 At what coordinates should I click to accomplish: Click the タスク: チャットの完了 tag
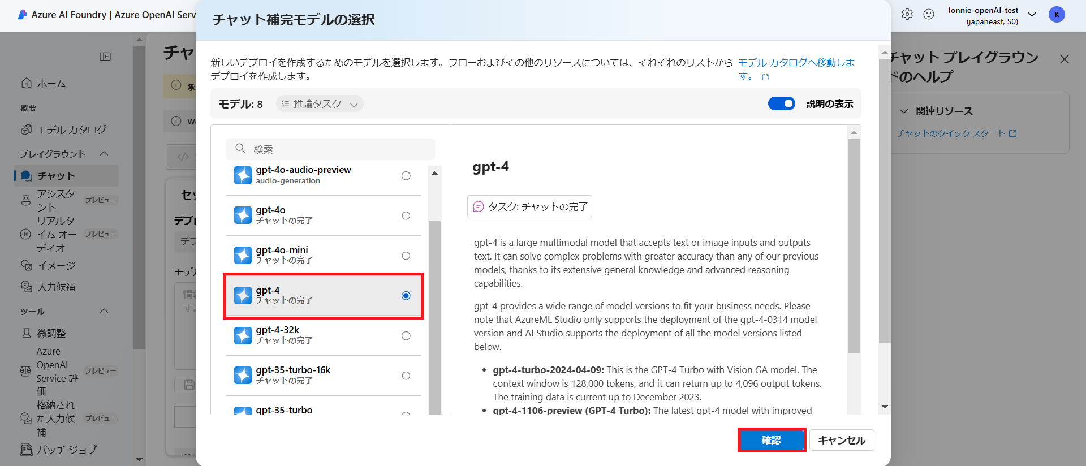point(529,206)
